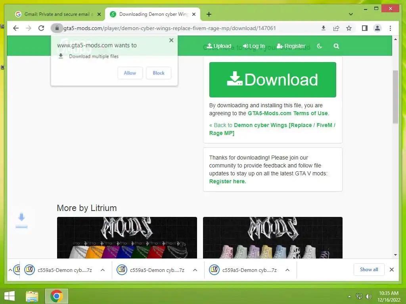Open GTA5-Mods.com Terms of Use link
The image size is (406, 304).
click(x=288, y=113)
